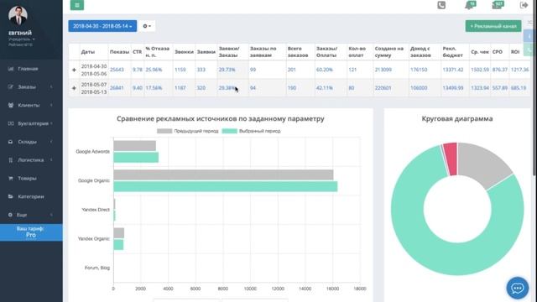Viewport: 537px width, 302px height.
Task: Click the Категории folder icon
Action: [x=11, y=196]
